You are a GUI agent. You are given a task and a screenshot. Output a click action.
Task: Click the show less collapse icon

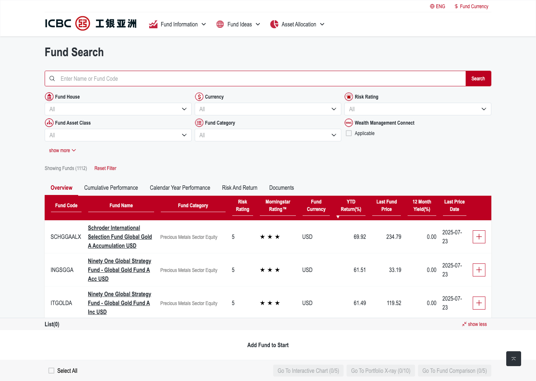464,324
